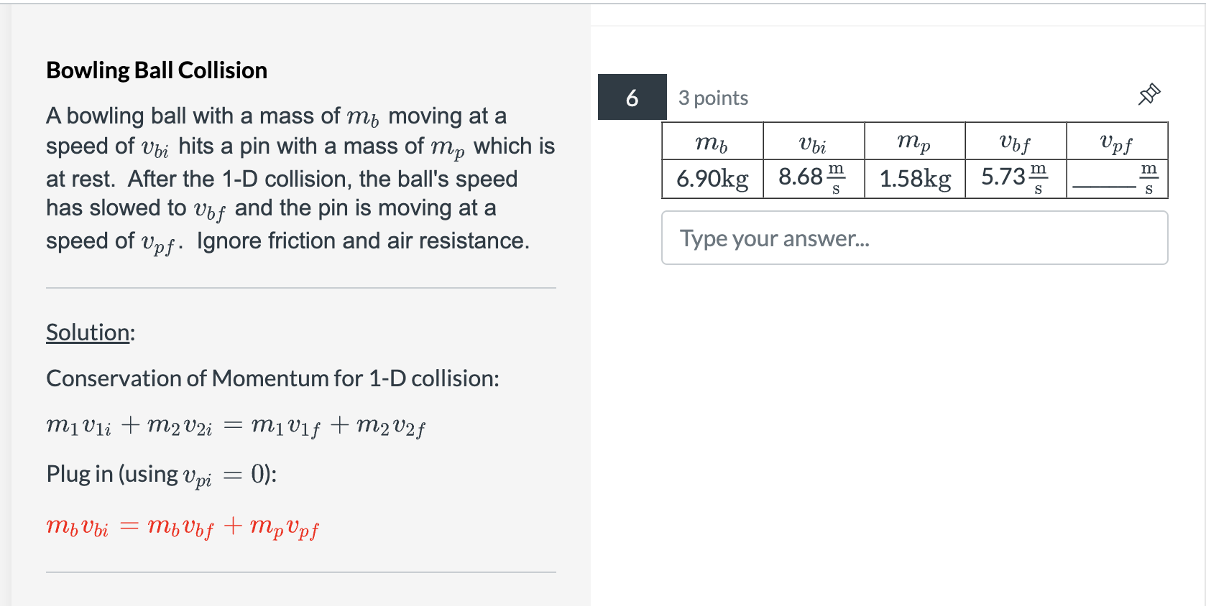This screenshot has width=1206, height=606.
Task: Pin question 6 using the pushpin icon
Action: [1148, 93]
